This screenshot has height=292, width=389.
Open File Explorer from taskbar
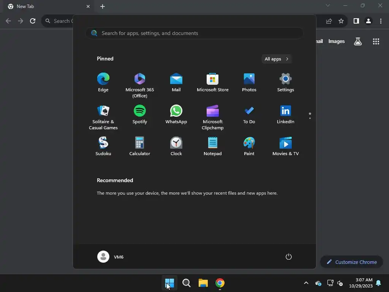tap(203, 283)
